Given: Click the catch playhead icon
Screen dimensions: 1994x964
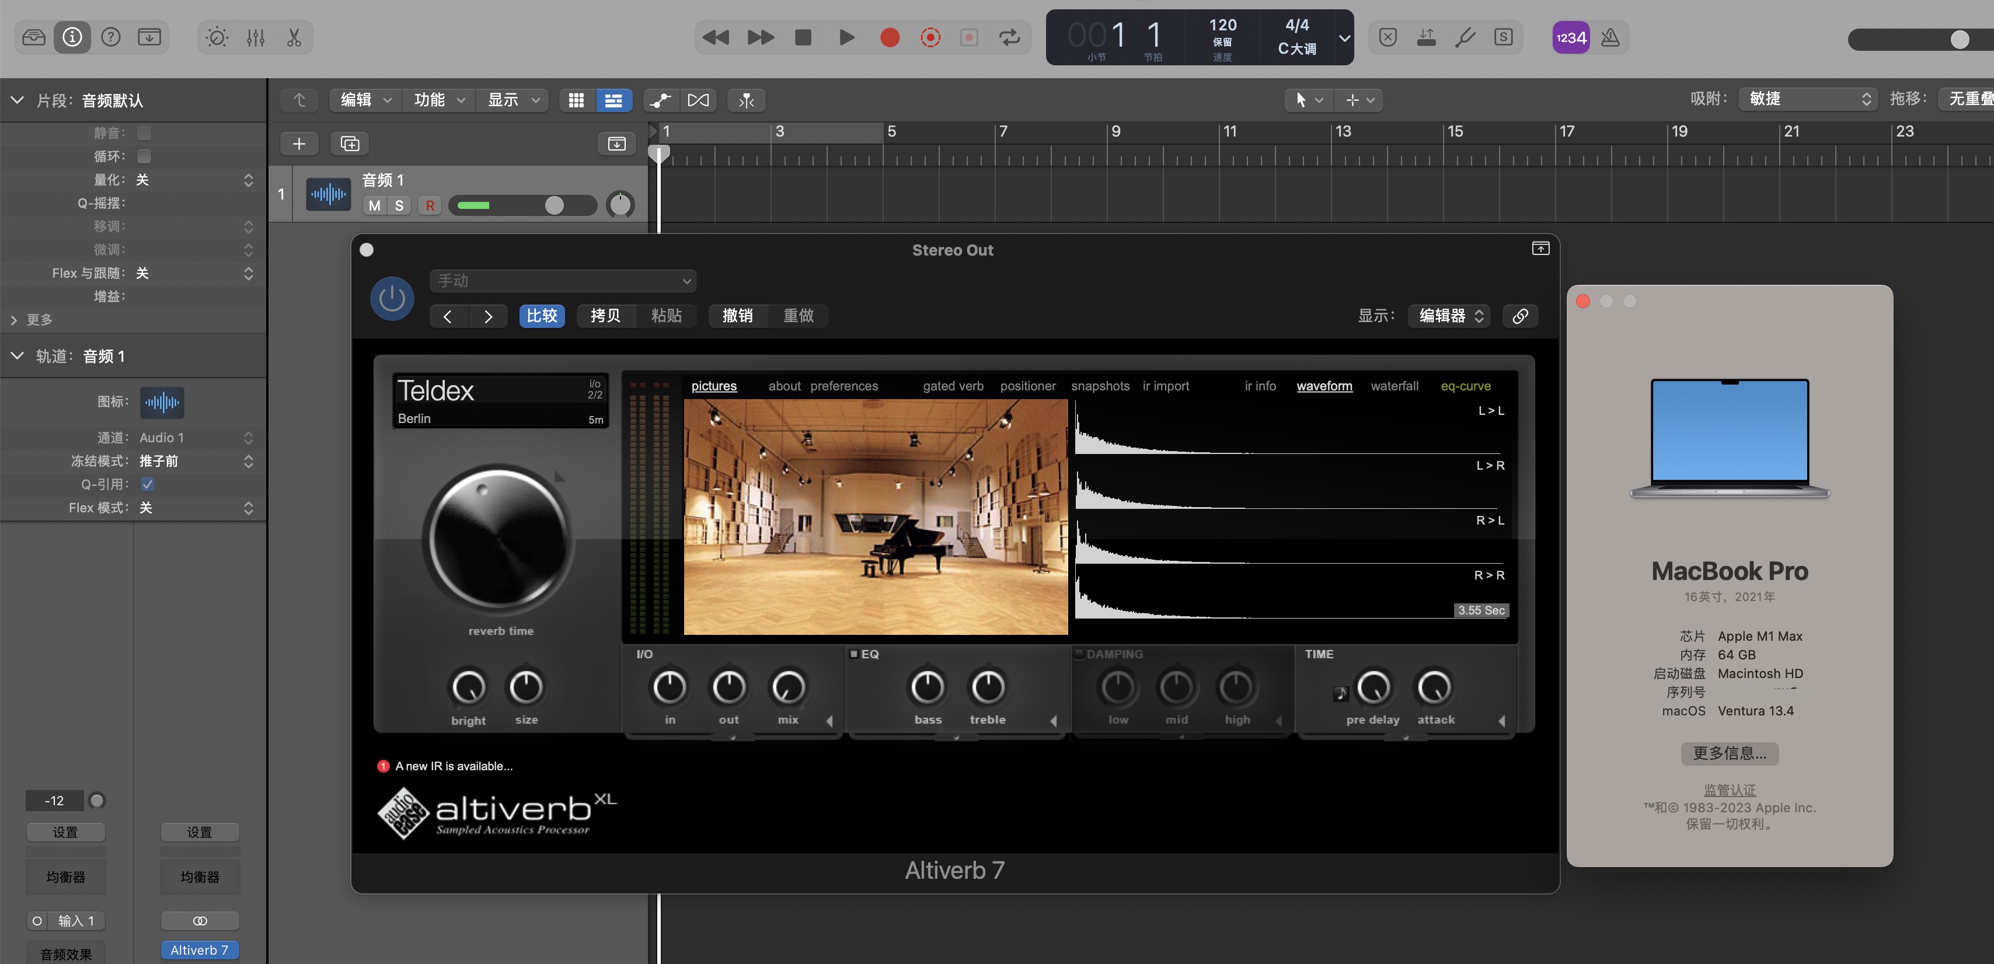Looking at the screenshot, I should click(x=746, y=100).
